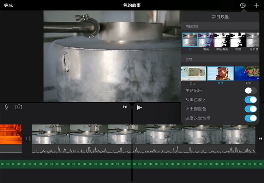Apply the 漫画 project filter
The image size is (264, 183).
(x=206, y=40)
